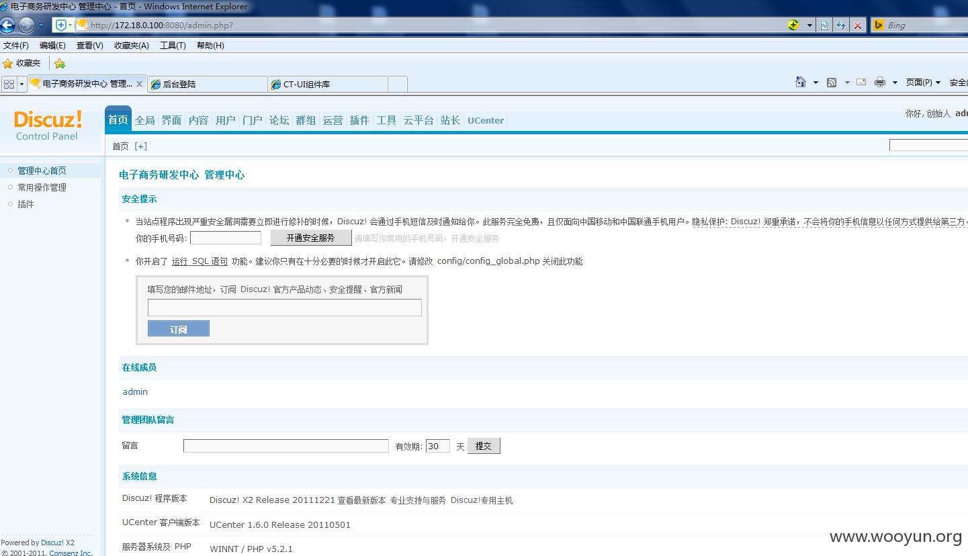
Task: Click the 提交 submit button
Action: [484, 446]
